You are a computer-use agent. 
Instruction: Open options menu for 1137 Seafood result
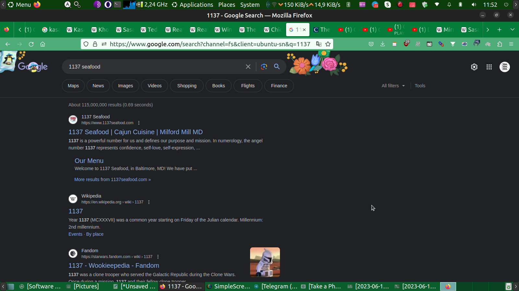pyautogui.click(x=139, y=123)
